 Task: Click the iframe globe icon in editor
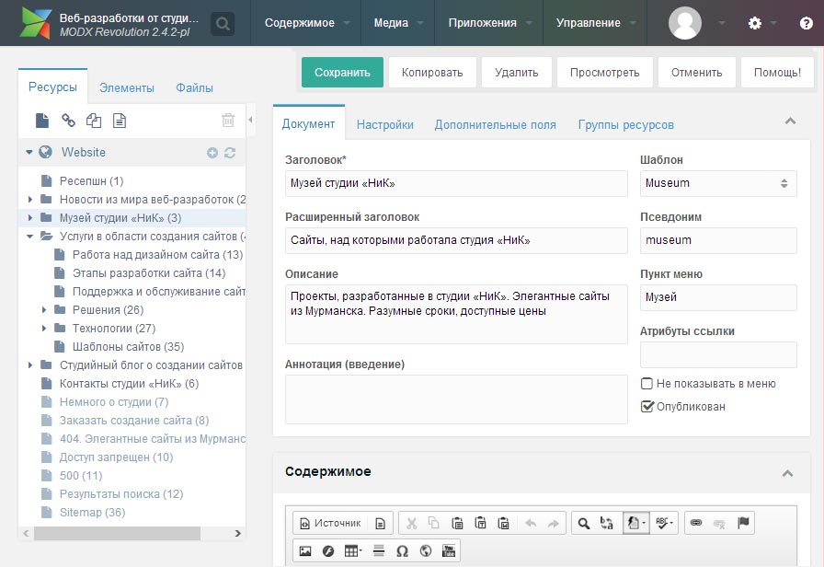[x=426, y=550]
